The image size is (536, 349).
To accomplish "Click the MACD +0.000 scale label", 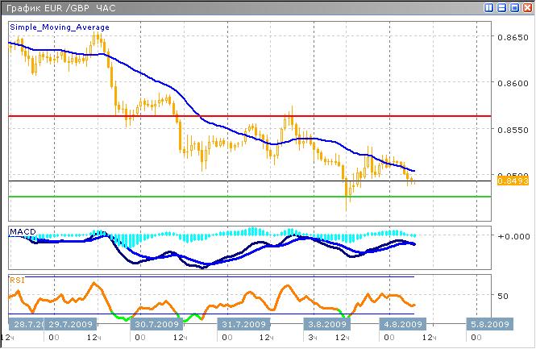I will coord(513,236).
